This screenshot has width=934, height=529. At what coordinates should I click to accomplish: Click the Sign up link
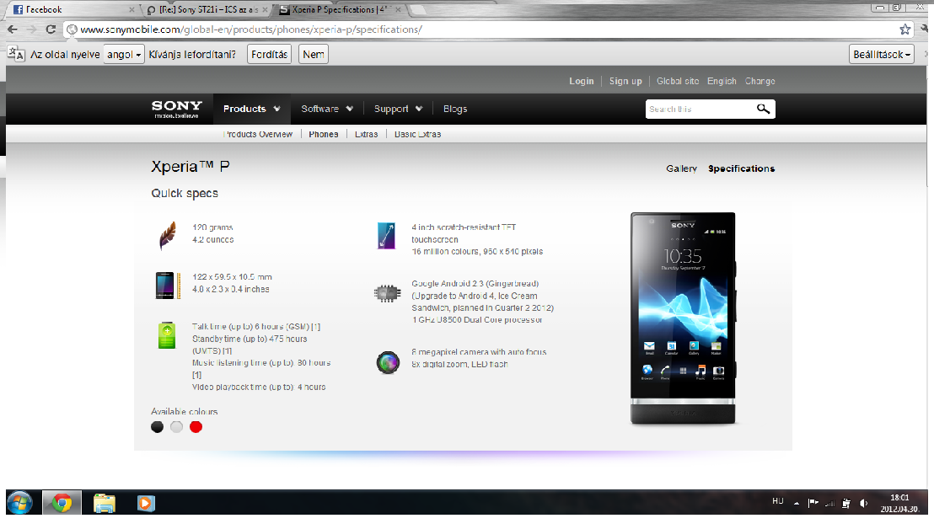click(x=625, y=81)
